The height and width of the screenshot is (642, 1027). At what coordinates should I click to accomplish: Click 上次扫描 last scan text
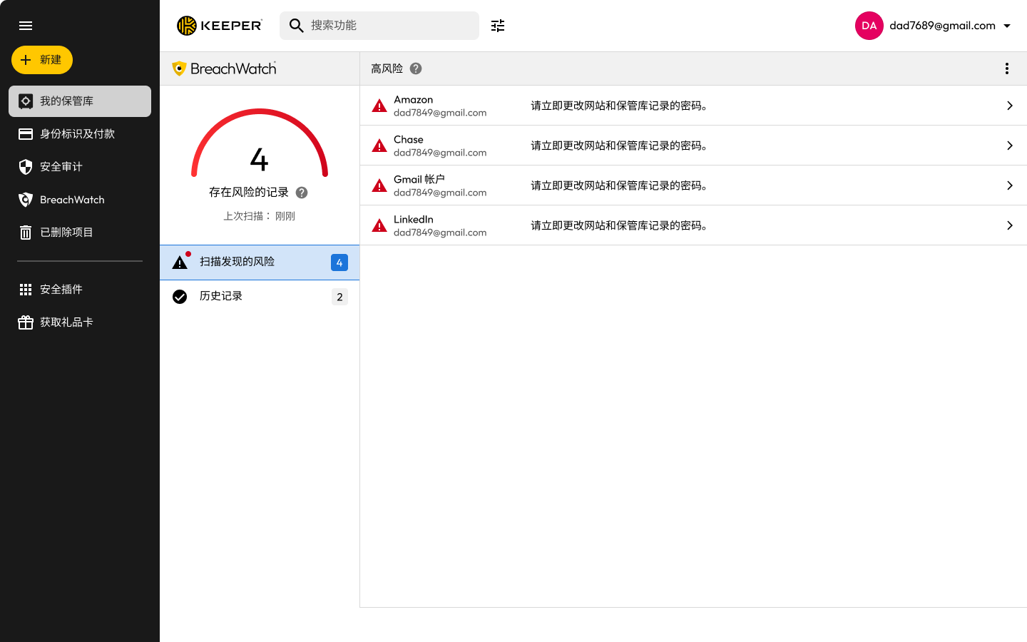260,216
